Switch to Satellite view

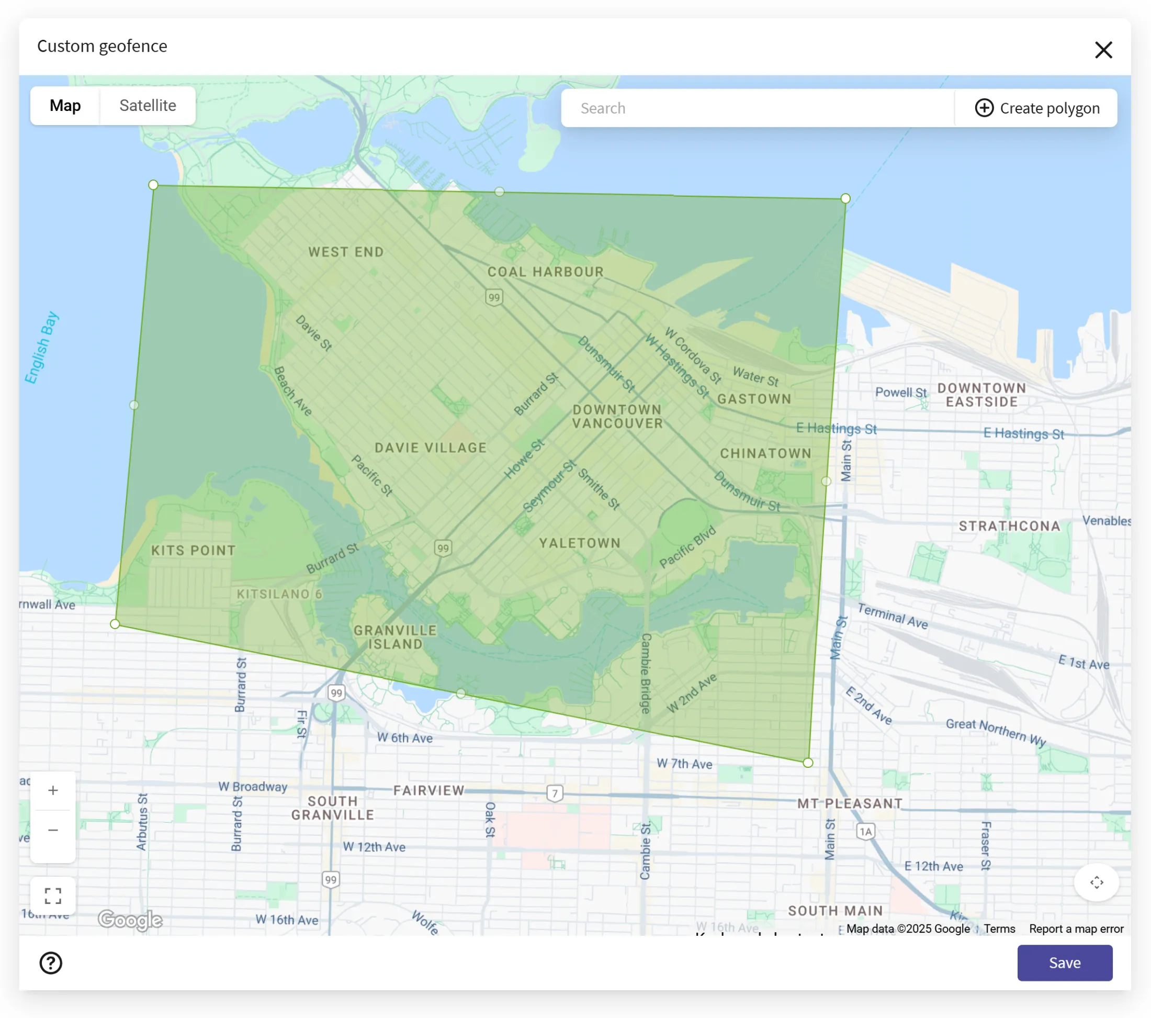[x=148, y=105]
